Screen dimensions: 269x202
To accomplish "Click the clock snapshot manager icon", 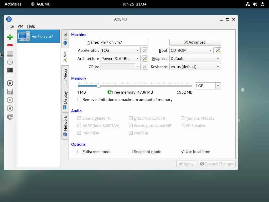I will [x=10, y=62].
